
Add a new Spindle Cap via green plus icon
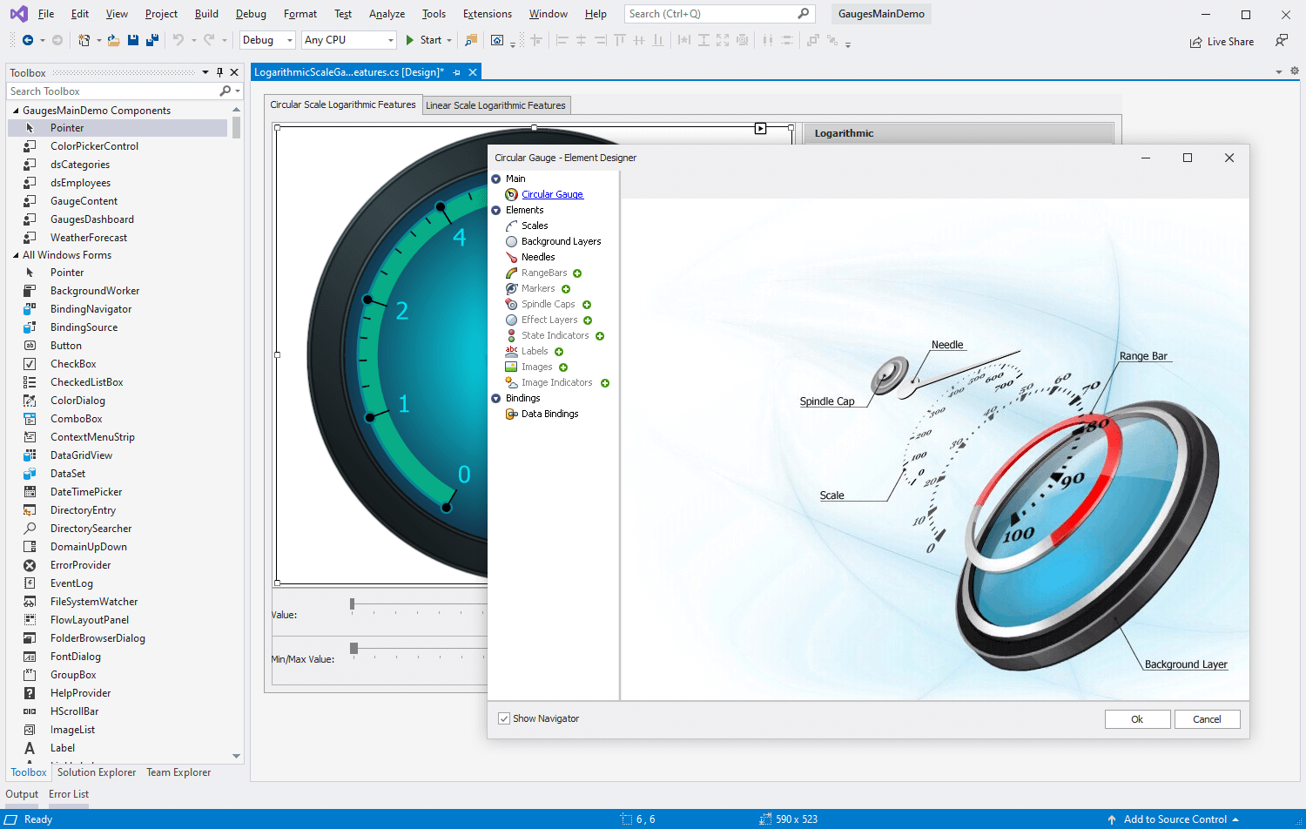(x=587, y=304)
